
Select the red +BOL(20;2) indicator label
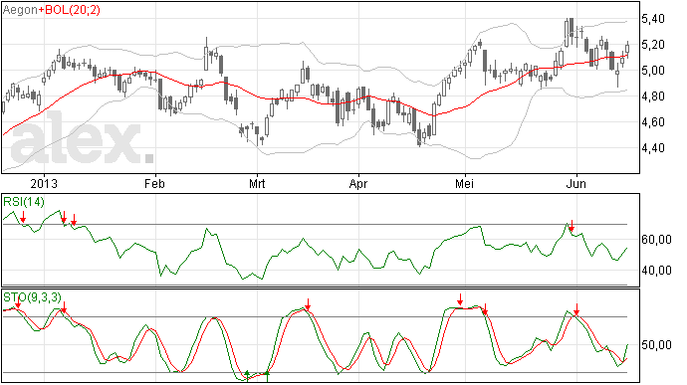click(x=70, y=10)
